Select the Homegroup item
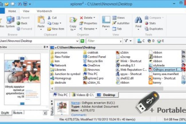 61,78
